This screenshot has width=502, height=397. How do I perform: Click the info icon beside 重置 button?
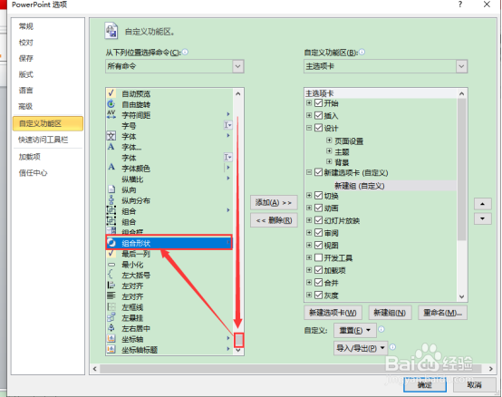[381, 329]
